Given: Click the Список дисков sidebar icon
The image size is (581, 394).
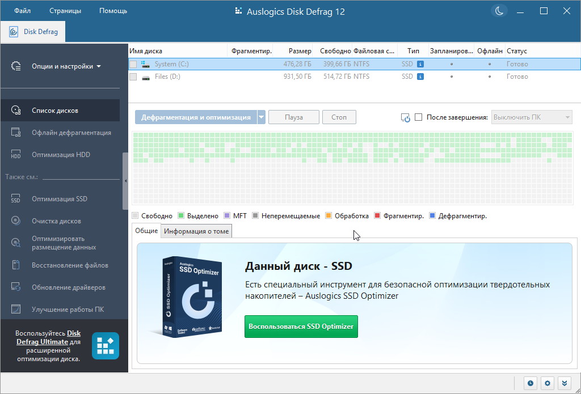Looking at the screenshot, I should click(16, 111).
